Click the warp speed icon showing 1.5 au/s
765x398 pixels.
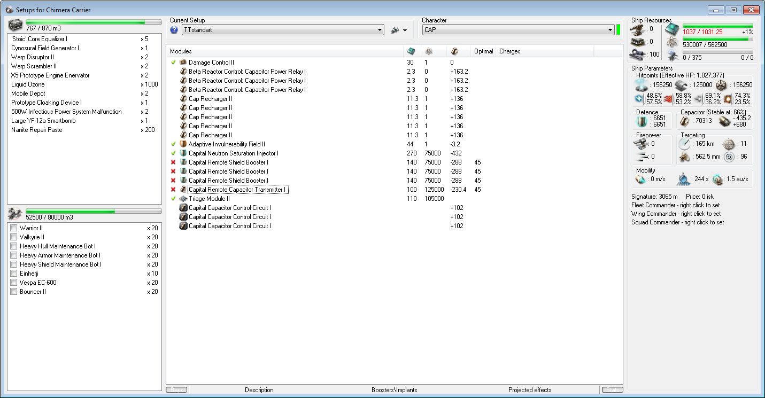tap(717, 179)
